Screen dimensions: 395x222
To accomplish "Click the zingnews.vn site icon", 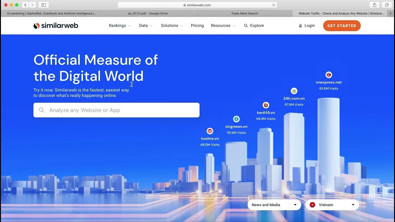I will coord(236,119).
